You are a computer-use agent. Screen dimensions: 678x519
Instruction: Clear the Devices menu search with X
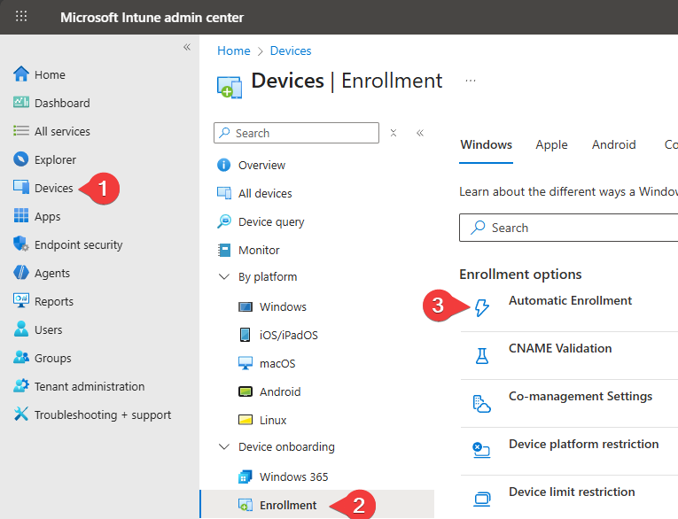[393, 133]
